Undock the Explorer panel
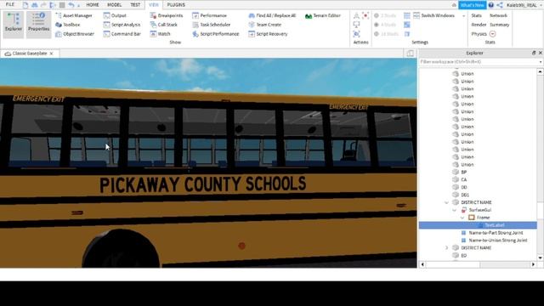Screen dimensions: 544x306 pos(534,53)
